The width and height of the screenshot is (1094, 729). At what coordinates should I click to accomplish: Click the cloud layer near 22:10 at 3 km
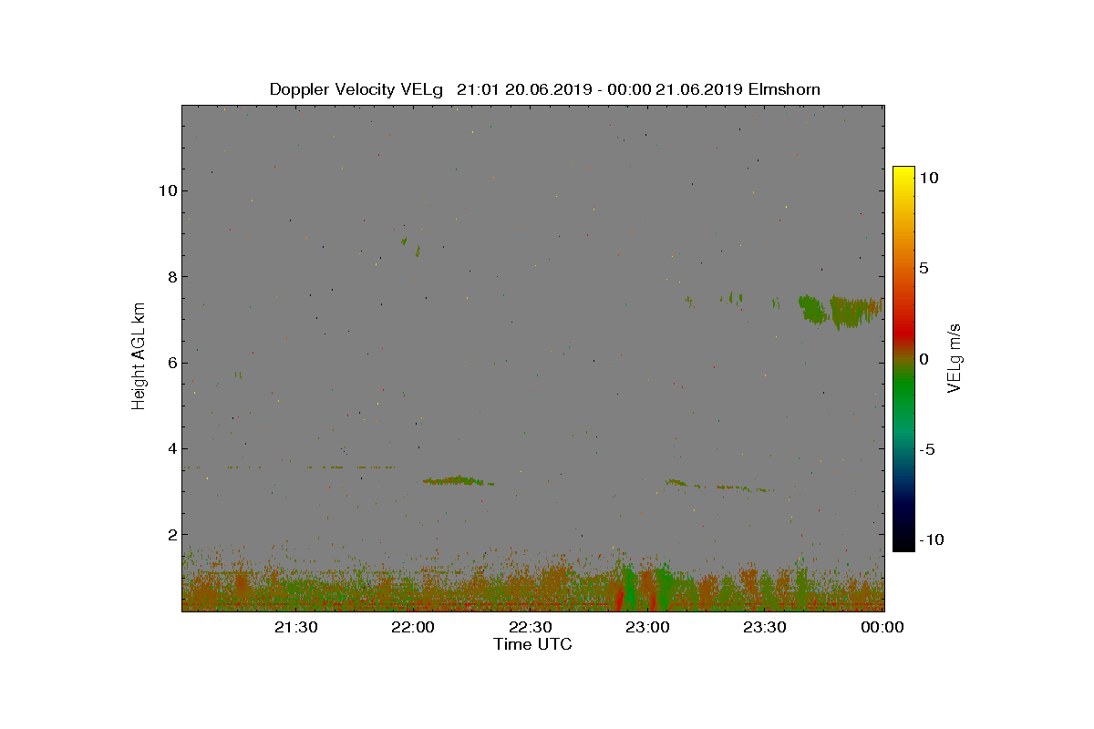458,480
